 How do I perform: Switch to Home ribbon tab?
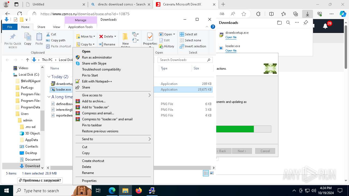coord(25,27)
